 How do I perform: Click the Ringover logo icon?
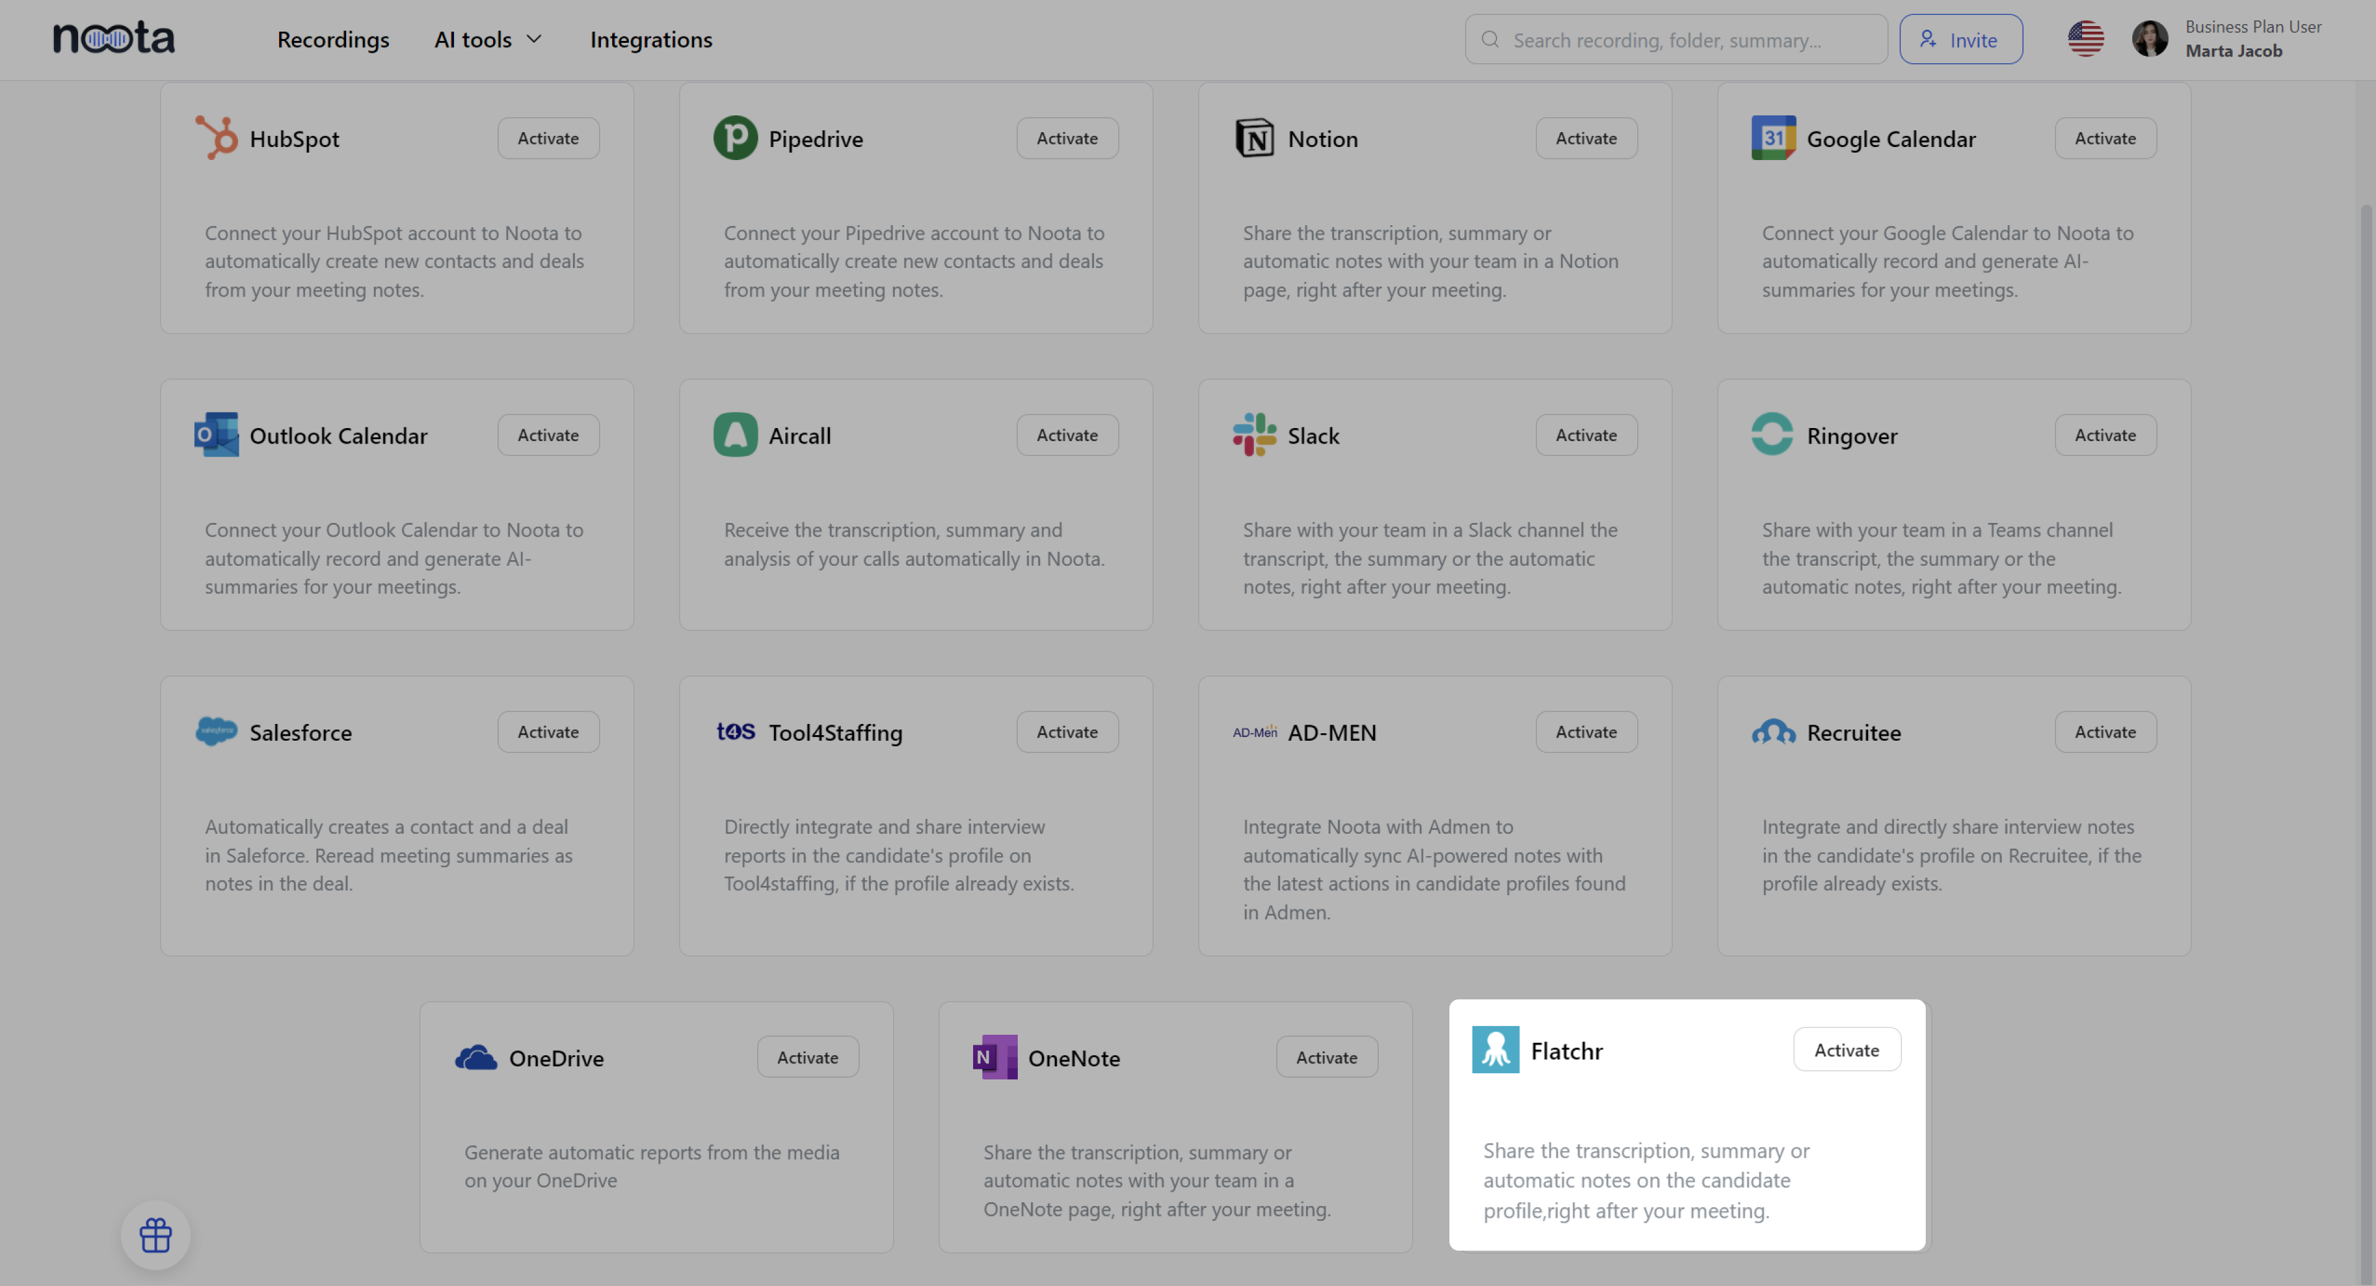[1773, 434]
